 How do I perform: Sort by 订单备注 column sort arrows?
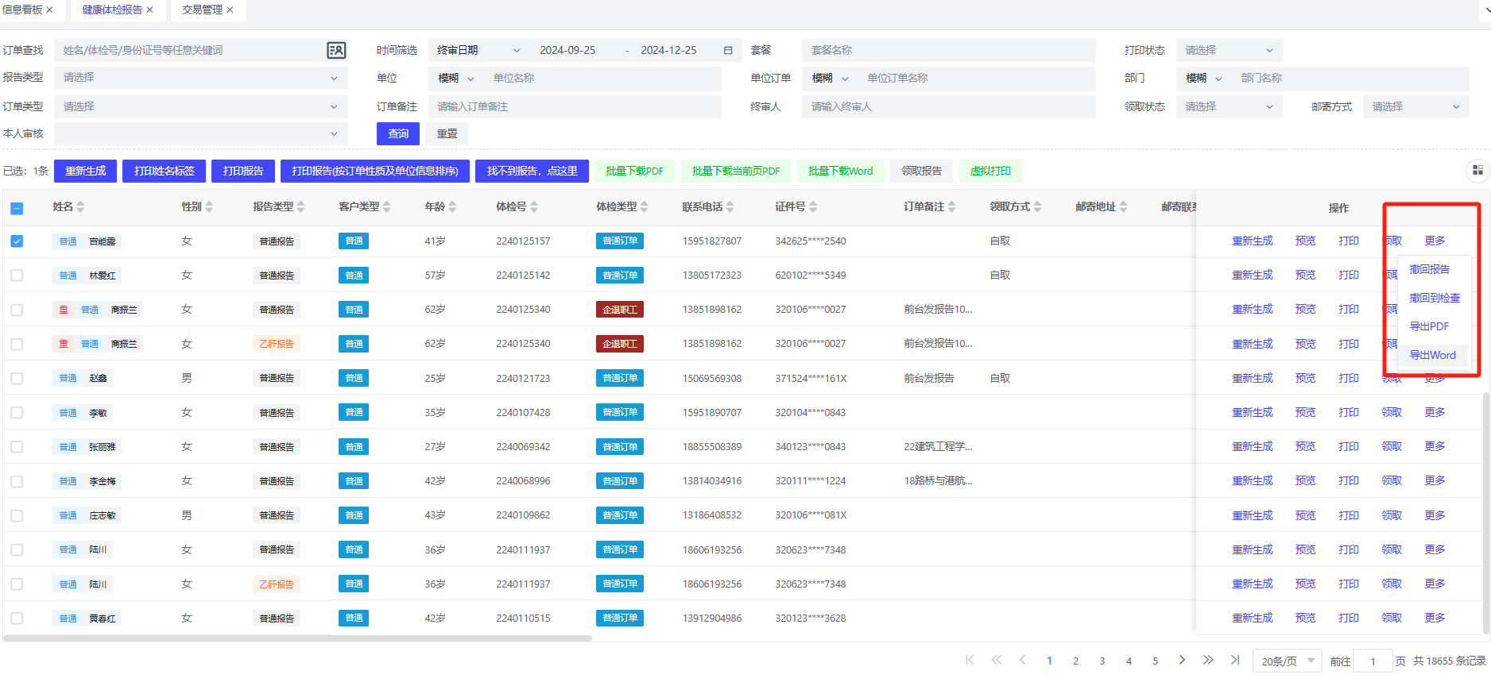tap(952, 206)
